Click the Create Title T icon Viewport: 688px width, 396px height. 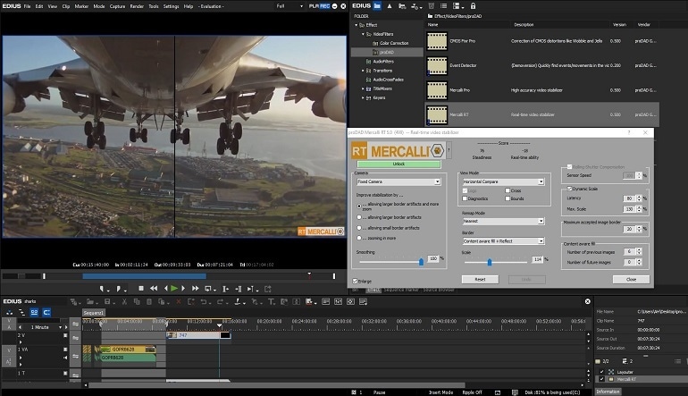point(271,301)
